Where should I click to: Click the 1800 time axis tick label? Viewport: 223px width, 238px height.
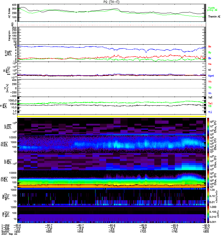click(206, 232)
